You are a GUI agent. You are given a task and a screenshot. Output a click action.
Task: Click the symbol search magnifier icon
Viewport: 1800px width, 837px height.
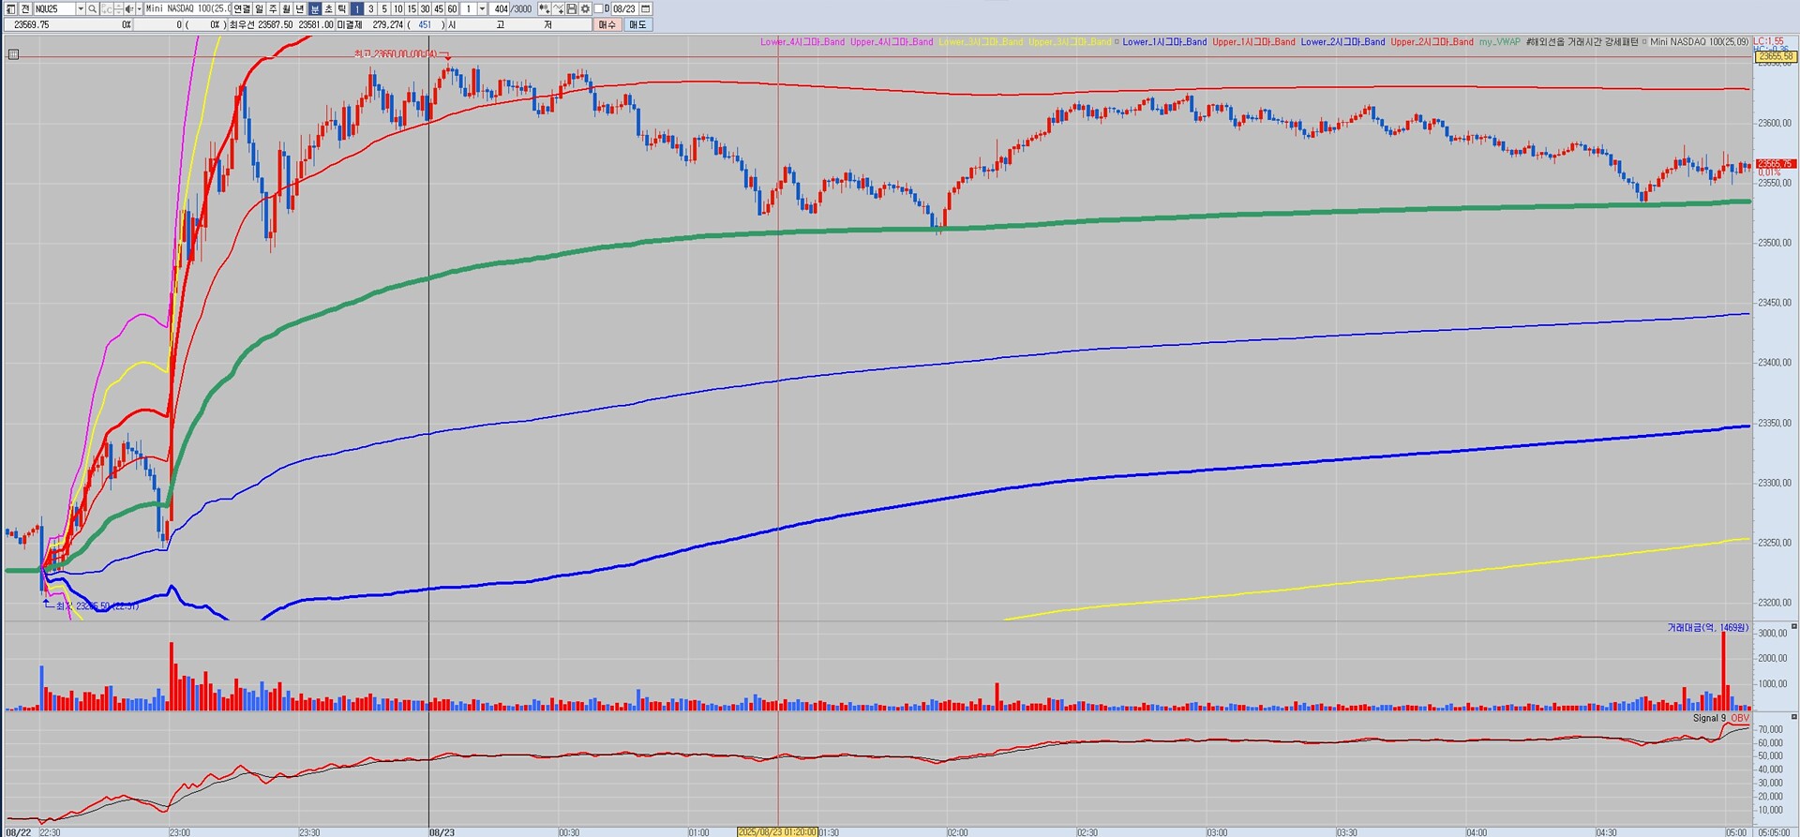click(93, 8)
